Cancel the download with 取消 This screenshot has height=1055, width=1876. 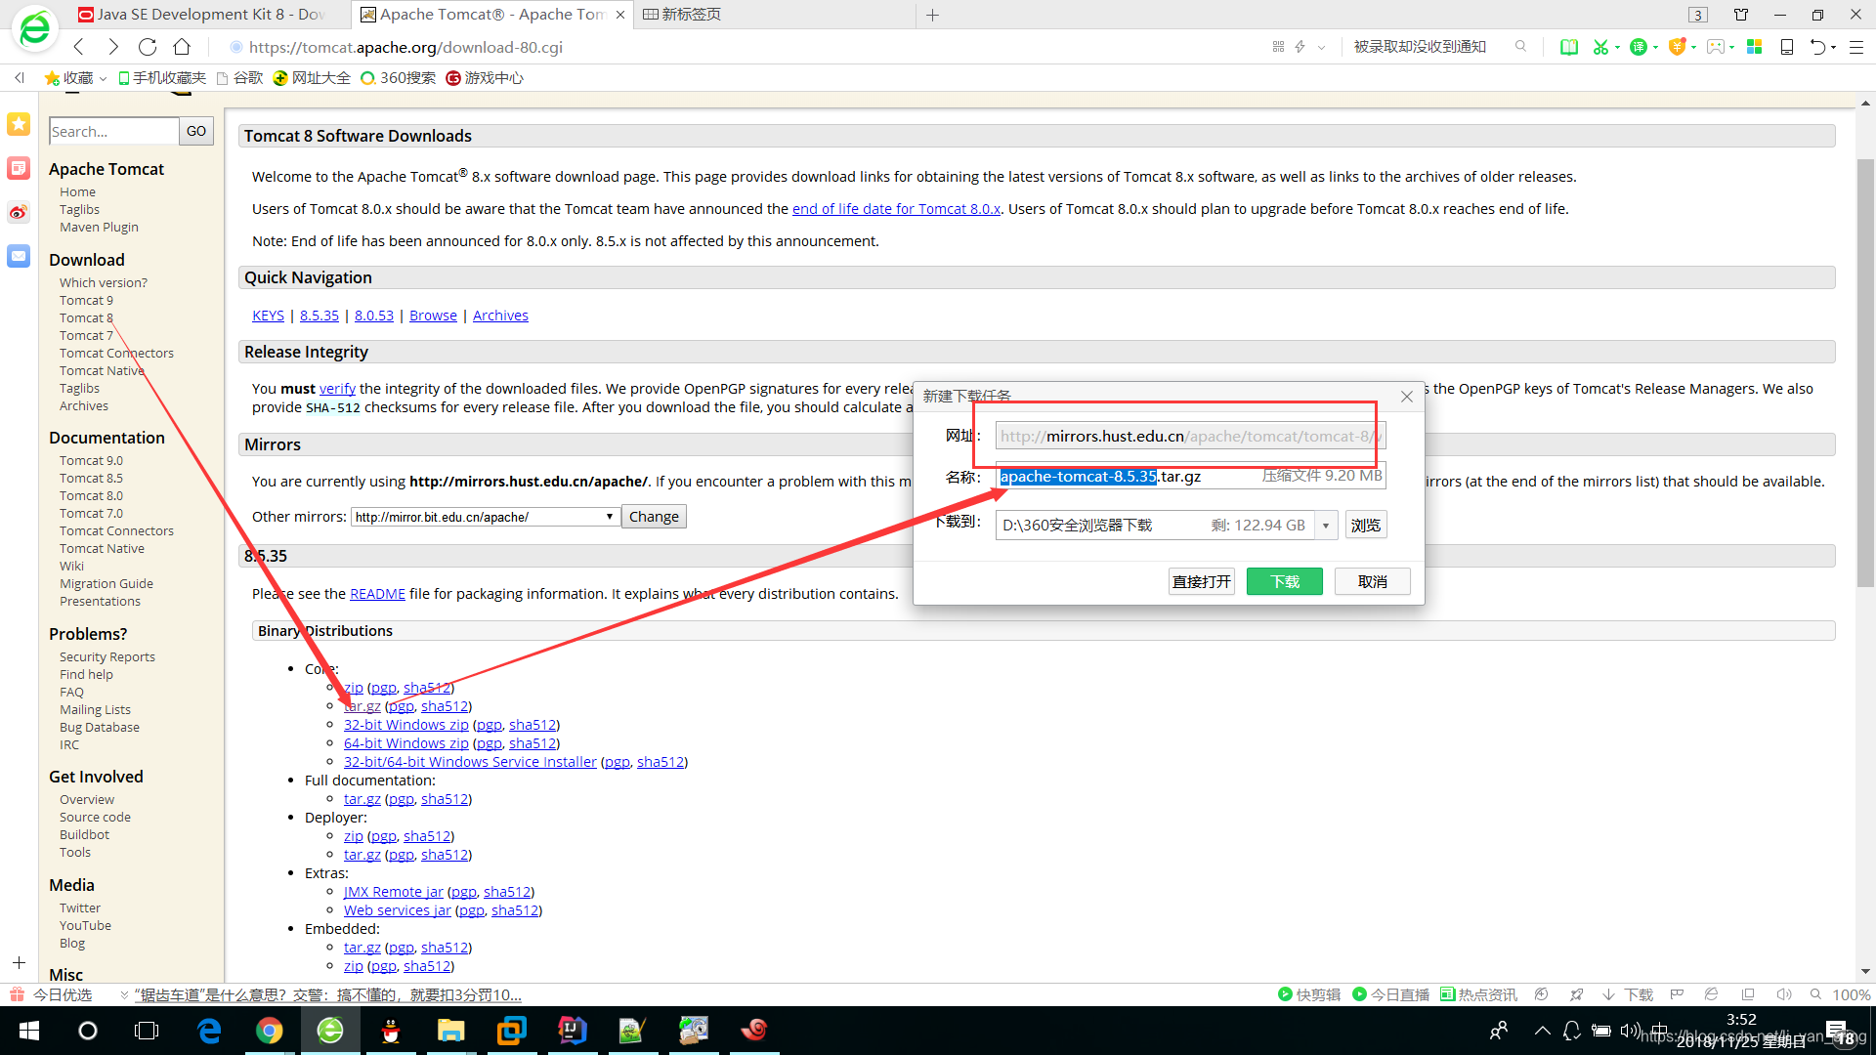(1373, 581)
